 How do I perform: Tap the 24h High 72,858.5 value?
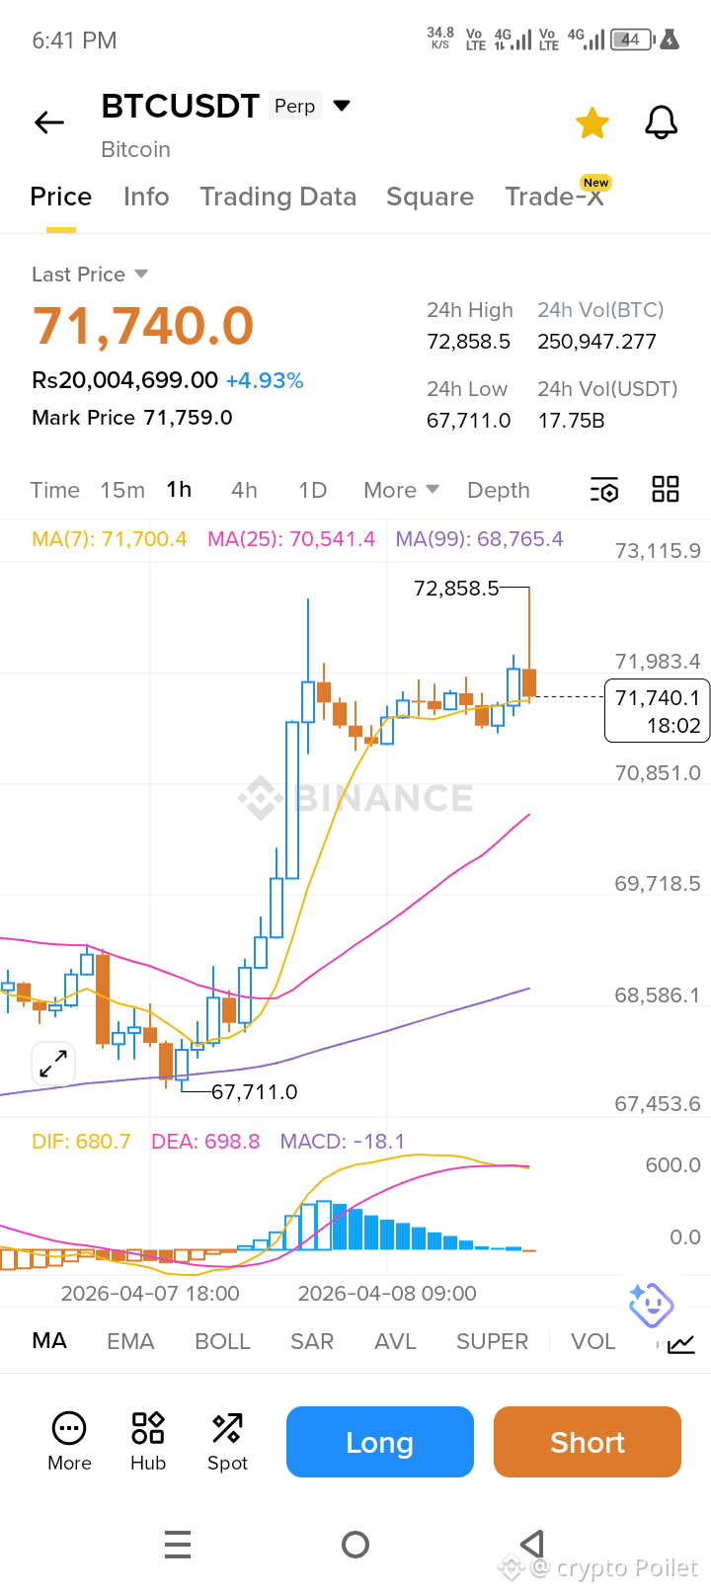[468, 342]
